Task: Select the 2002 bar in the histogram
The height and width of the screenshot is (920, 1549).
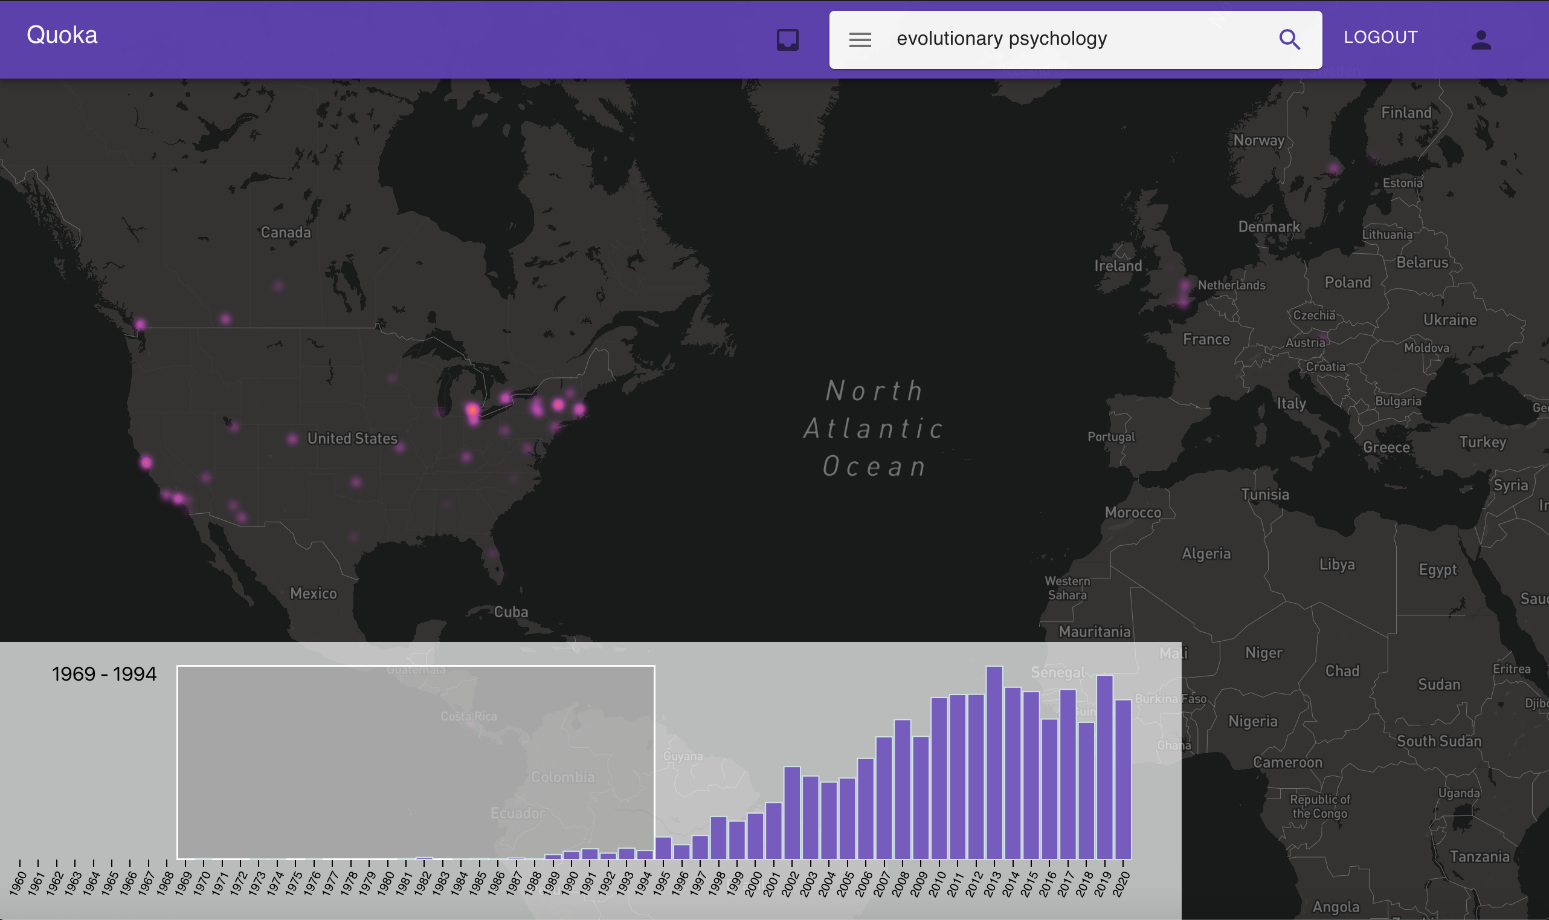Action: click(792, 813)
